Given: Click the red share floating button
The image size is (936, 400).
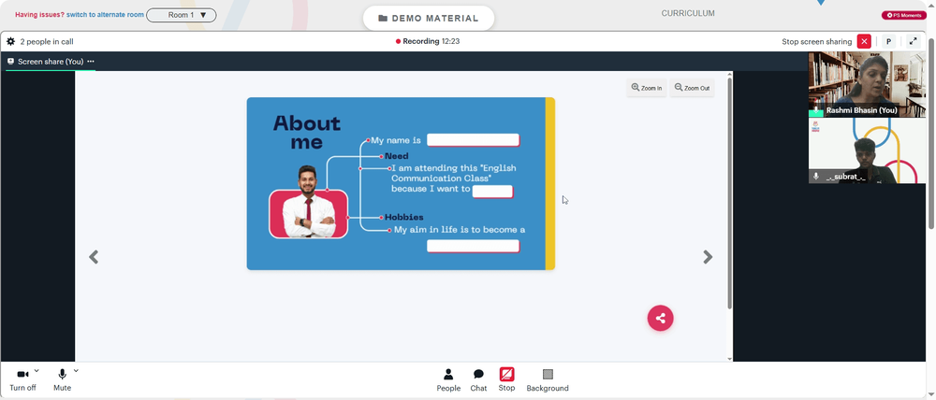Looking at the screenshot, I should [660, 319].
